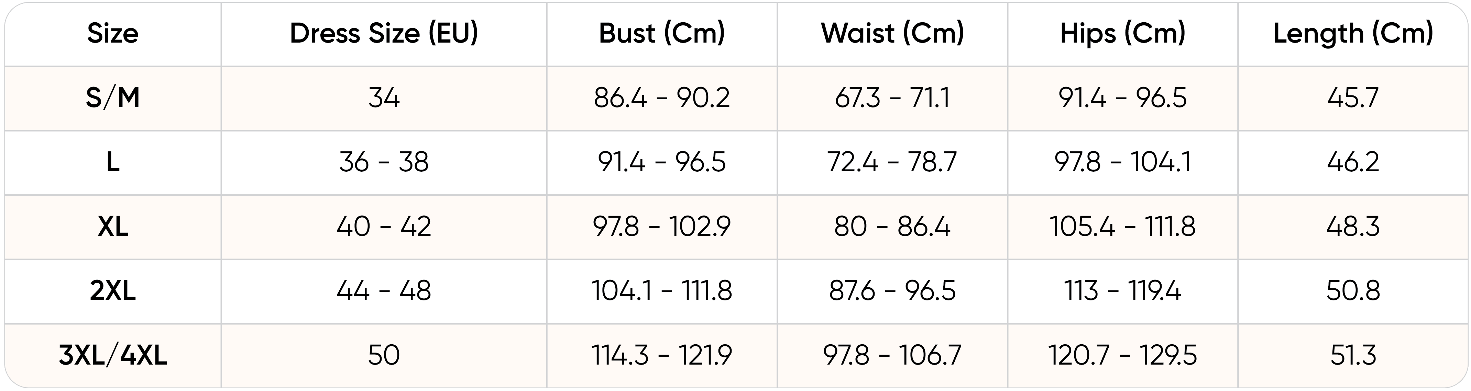Select the Dress Size (EU) header

coord(384,34)
